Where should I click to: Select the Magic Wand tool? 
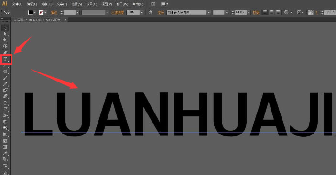point(5,40)
